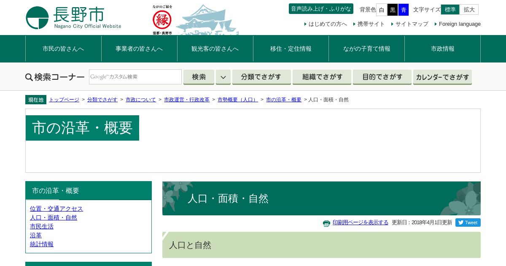Select black background color

point(393,10)
